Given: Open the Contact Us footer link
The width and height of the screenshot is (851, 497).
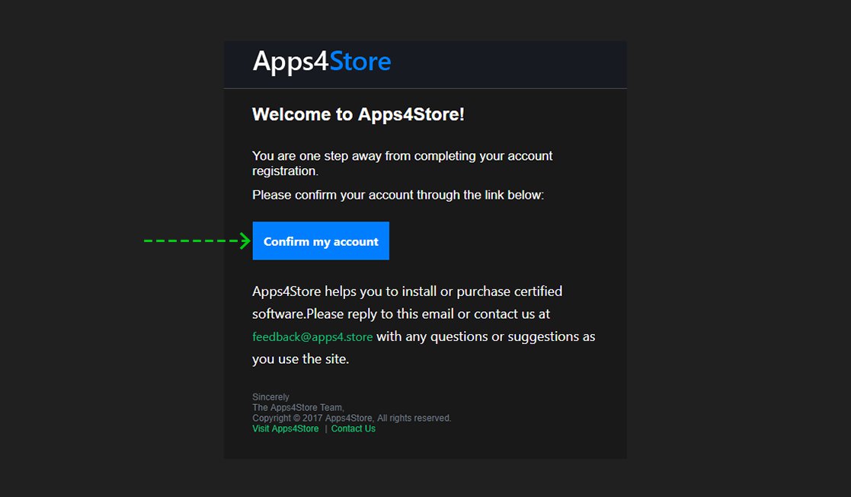Looking at the screenshot, I should click(x=354, y=429).
